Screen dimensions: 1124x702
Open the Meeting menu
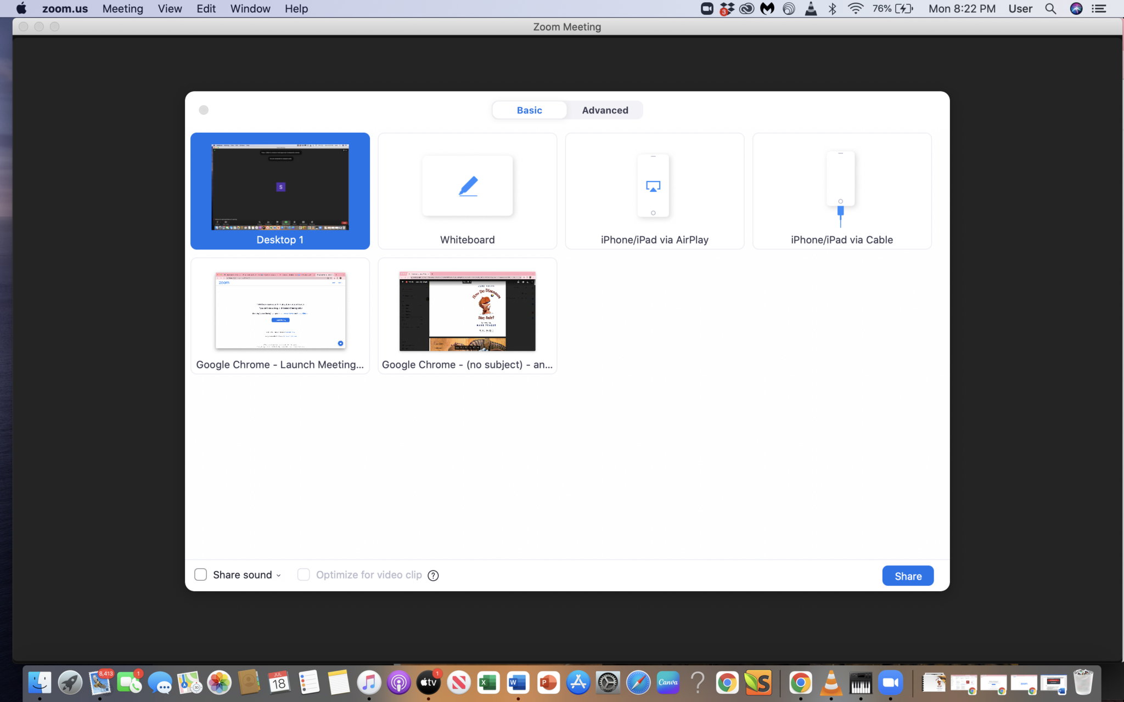click(123, 9)
